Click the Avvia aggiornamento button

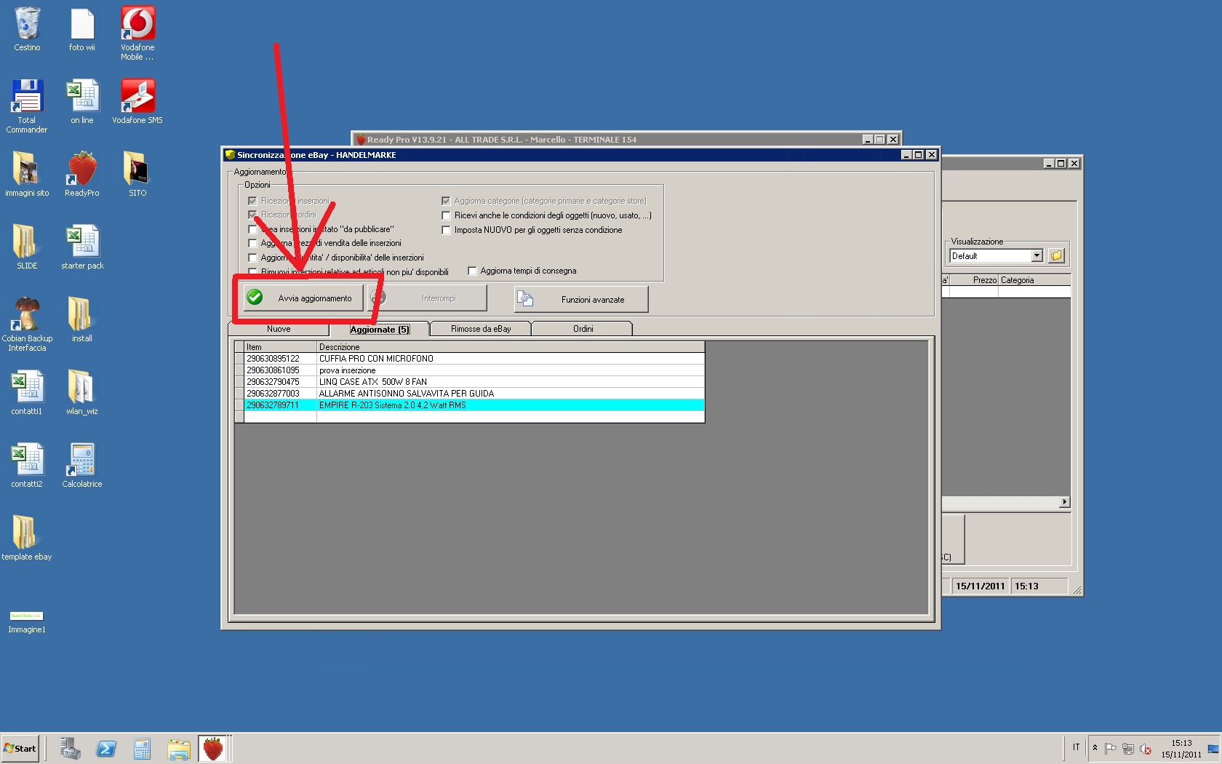pos(303,298)
